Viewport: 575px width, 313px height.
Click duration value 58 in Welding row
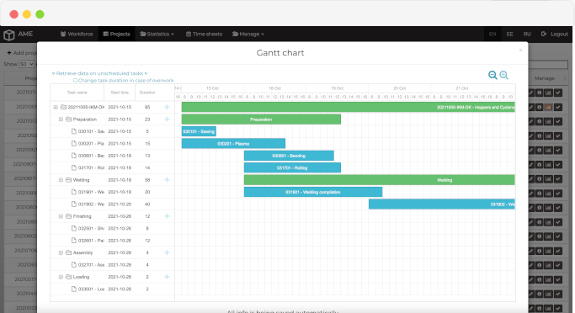[x=147, y=179]
